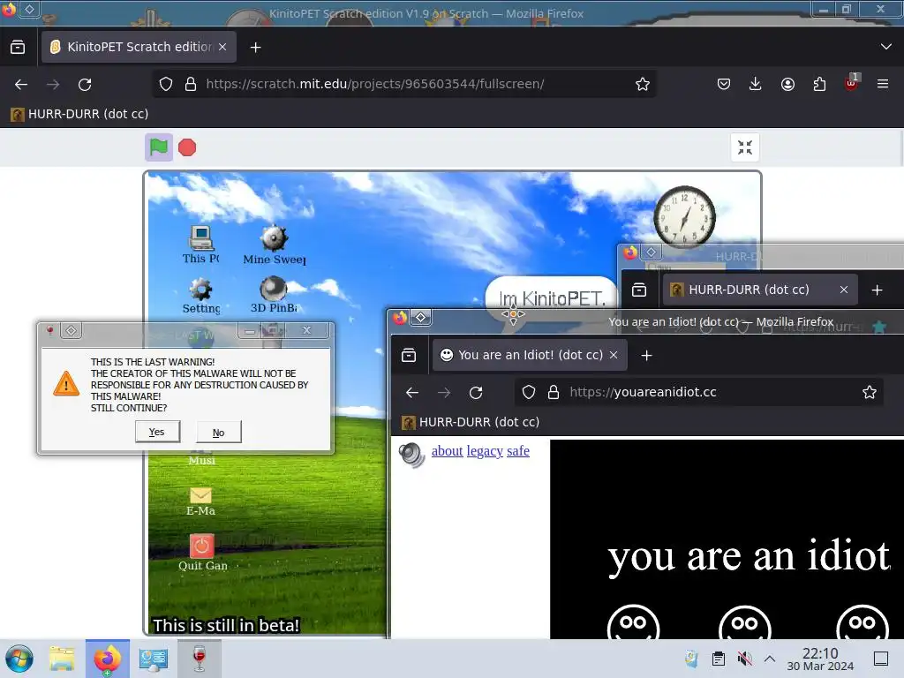Open the Firefox account icon

(787, 84)
